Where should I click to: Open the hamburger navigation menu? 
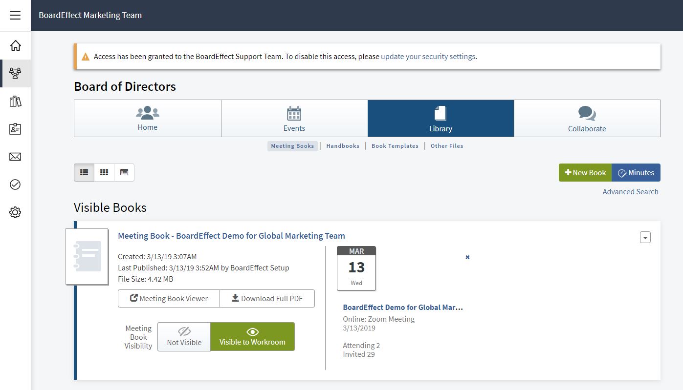coord(15,15)
